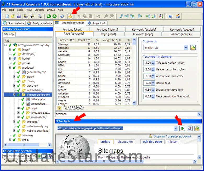Open the Keywords [suggest] tab
Viewport: 204px width, 171px height.
(x=182, y=29)
